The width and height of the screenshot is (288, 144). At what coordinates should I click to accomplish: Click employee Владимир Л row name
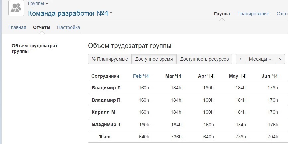click(x=106, y=88)
